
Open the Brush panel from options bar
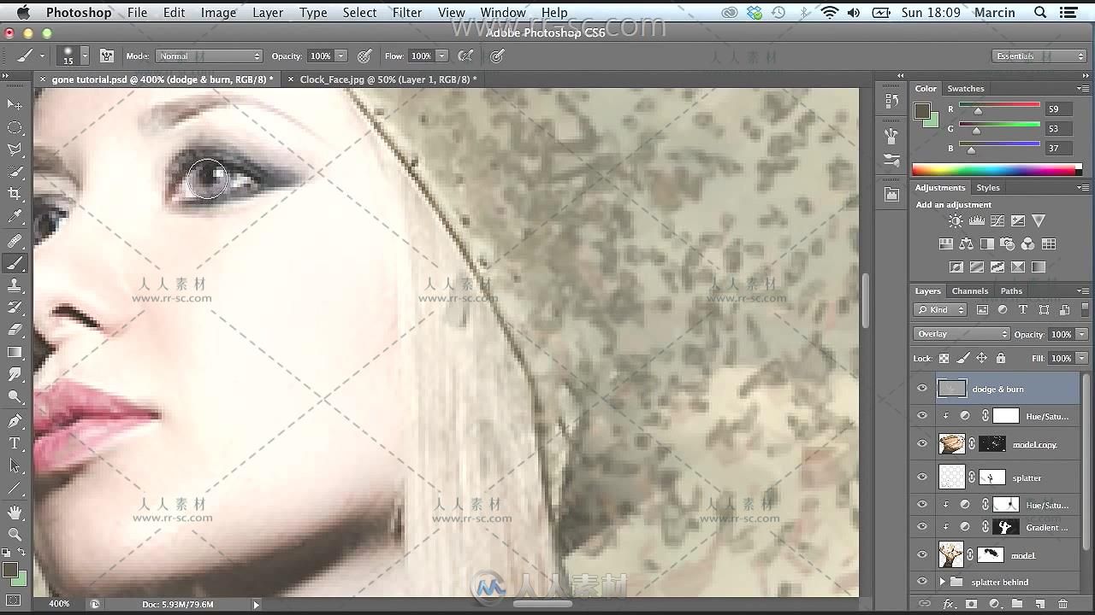click(107, 56)
